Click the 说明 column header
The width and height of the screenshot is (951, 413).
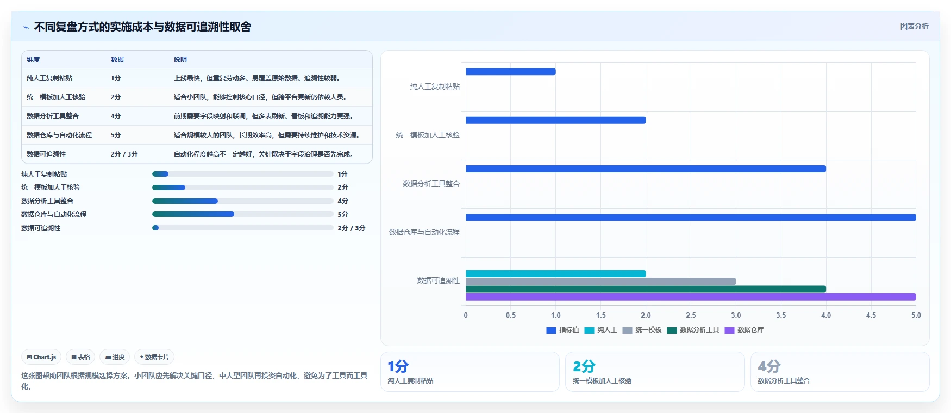[x=180, y=60]
